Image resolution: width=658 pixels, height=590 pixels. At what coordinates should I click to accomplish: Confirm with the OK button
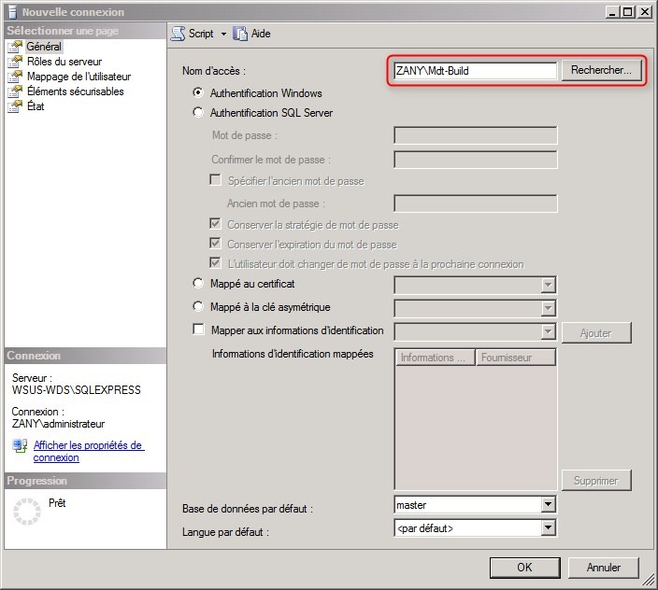tap(524, 568)
